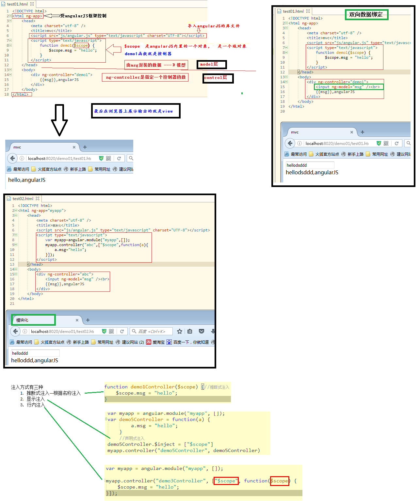Reload the page in hello,angularJS browser

pyautogui.click(x=119, y=158)
